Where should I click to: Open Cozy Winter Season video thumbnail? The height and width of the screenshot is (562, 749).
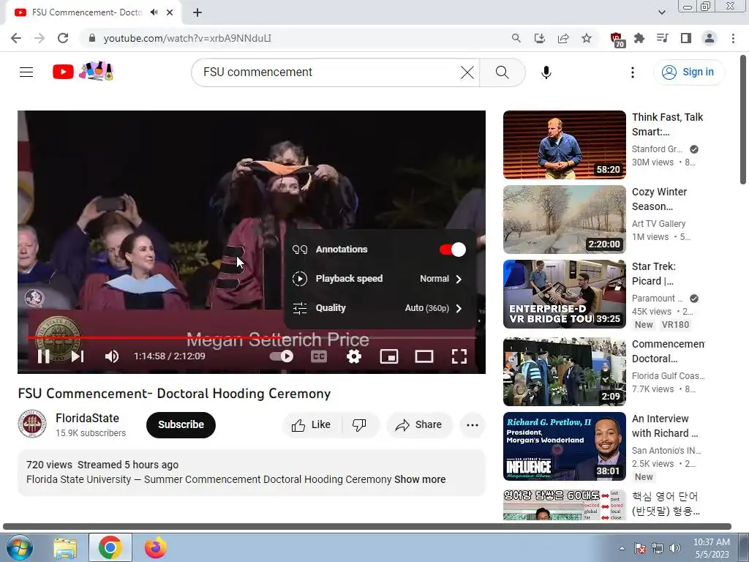coord(565,220)
